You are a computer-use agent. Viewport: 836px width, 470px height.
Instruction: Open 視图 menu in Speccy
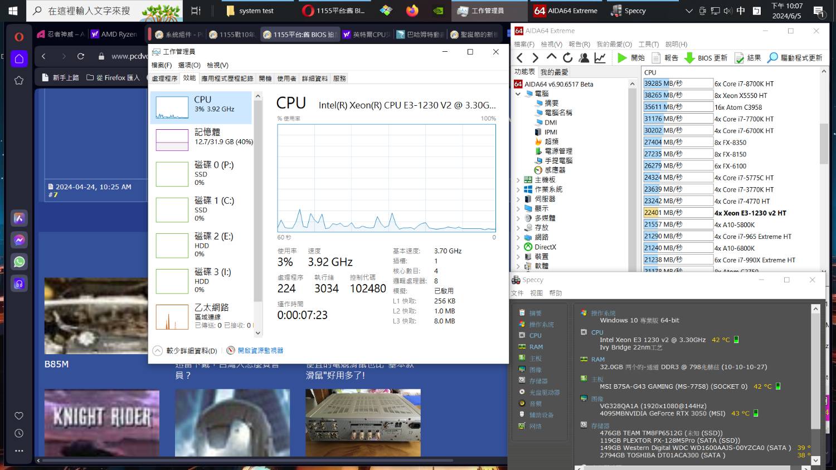(537, 293)
